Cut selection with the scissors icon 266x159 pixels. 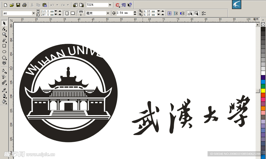click(x=32, y=5)
